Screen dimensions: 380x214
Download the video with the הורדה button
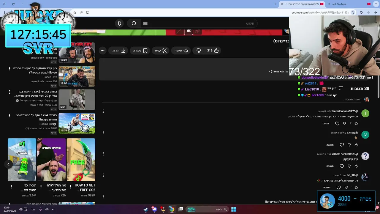pyautogui.click(x=118, y=51)
